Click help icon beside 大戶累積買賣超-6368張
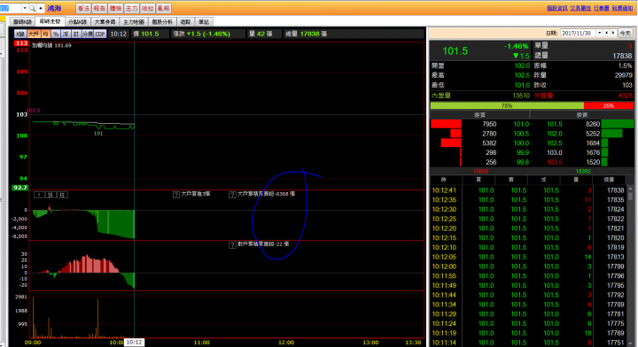The height and width of the screenshot is (347, 638). click(x=232, y=195)
